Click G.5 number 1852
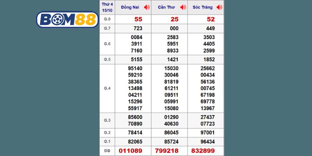312x156 pixels. click(209, 60)
